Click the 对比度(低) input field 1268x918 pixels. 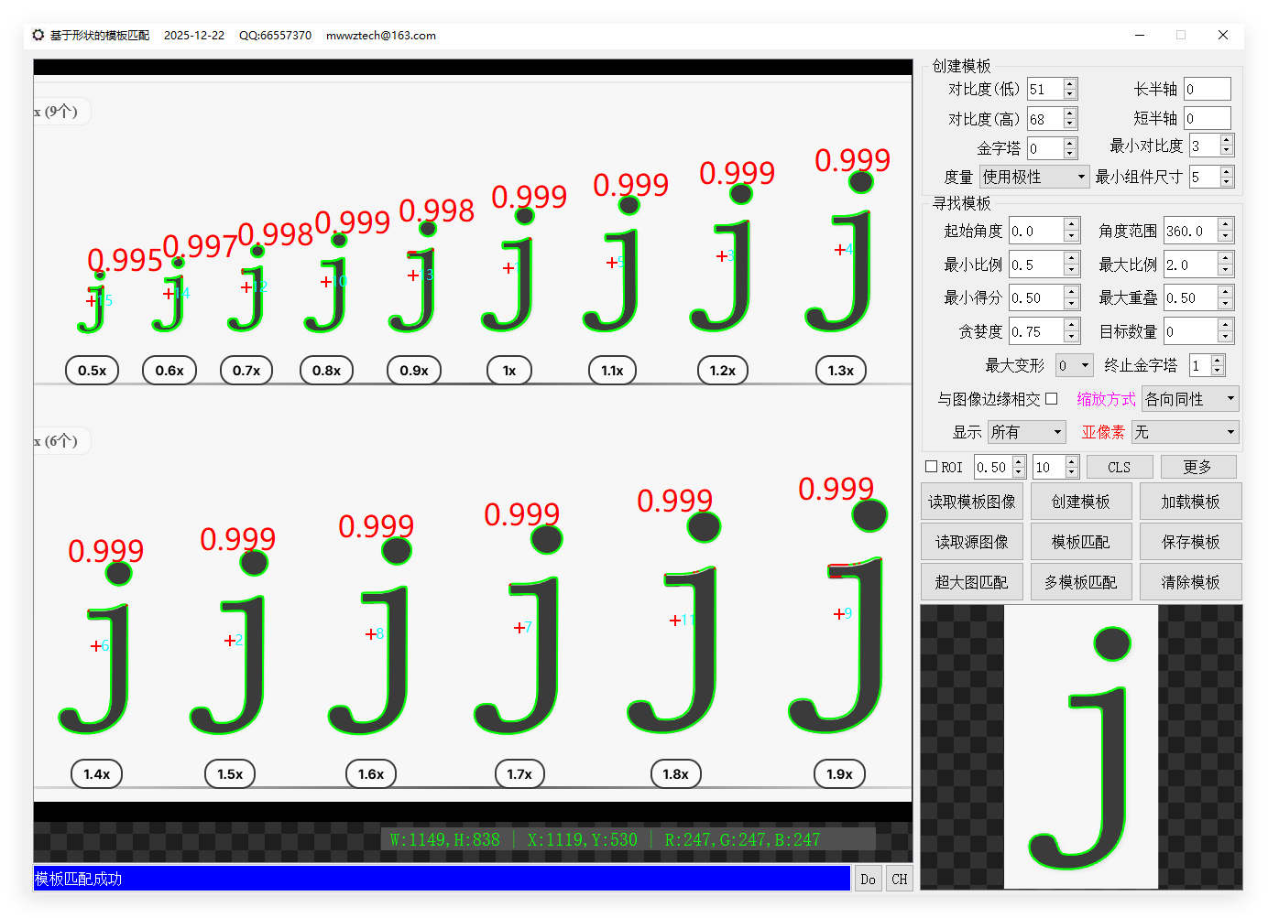click(1044, 90)
